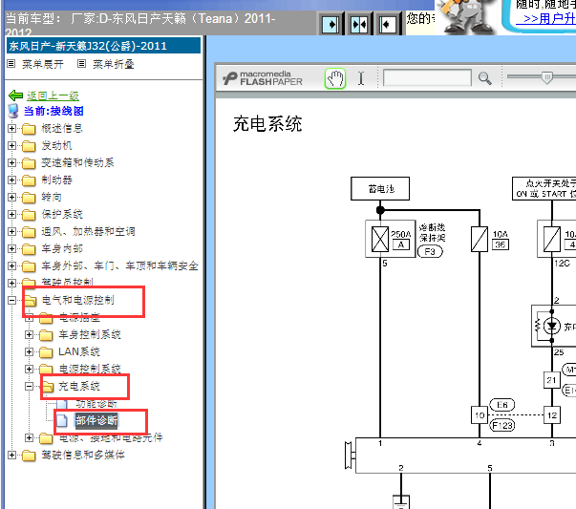Open the 功能诊断 document
The image size is (576, 509).
click(x=96, y=404)
